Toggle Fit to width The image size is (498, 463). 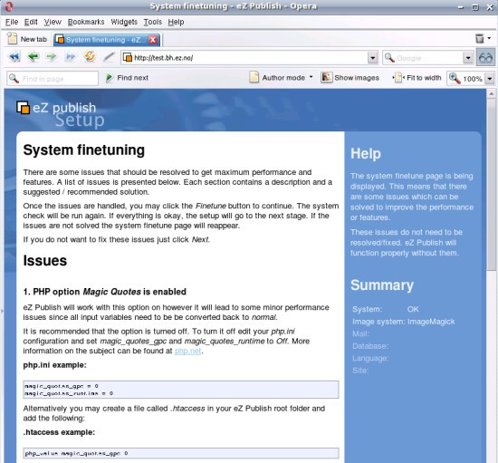coord(417,78)
